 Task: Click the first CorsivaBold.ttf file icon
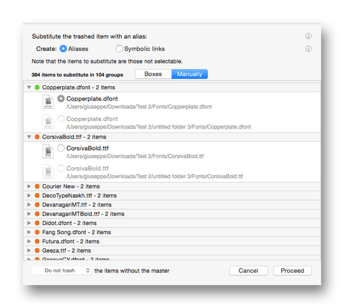click(x=48, y=151)
